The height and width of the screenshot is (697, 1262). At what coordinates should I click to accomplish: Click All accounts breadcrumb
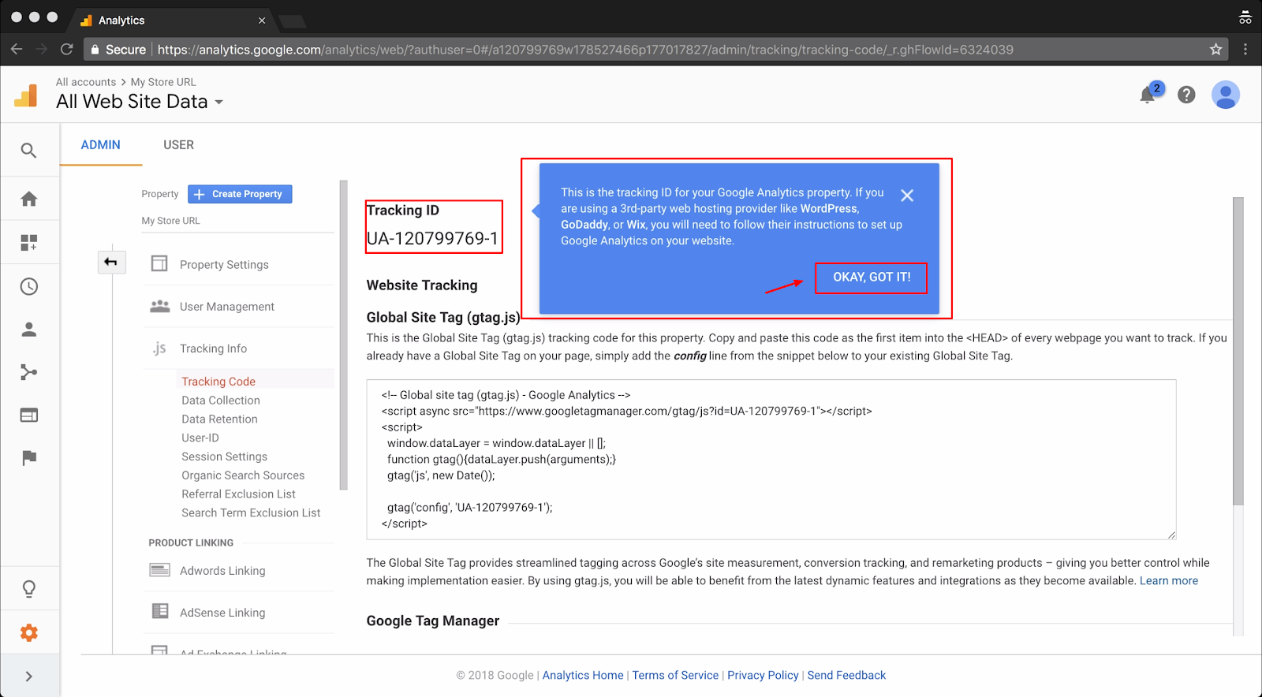pyautogui.click(x=86, y=82)
